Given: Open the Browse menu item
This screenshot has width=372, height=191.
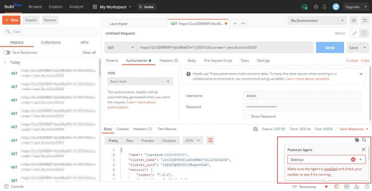Looking at the screenshot, I should [x=35, y=7].
